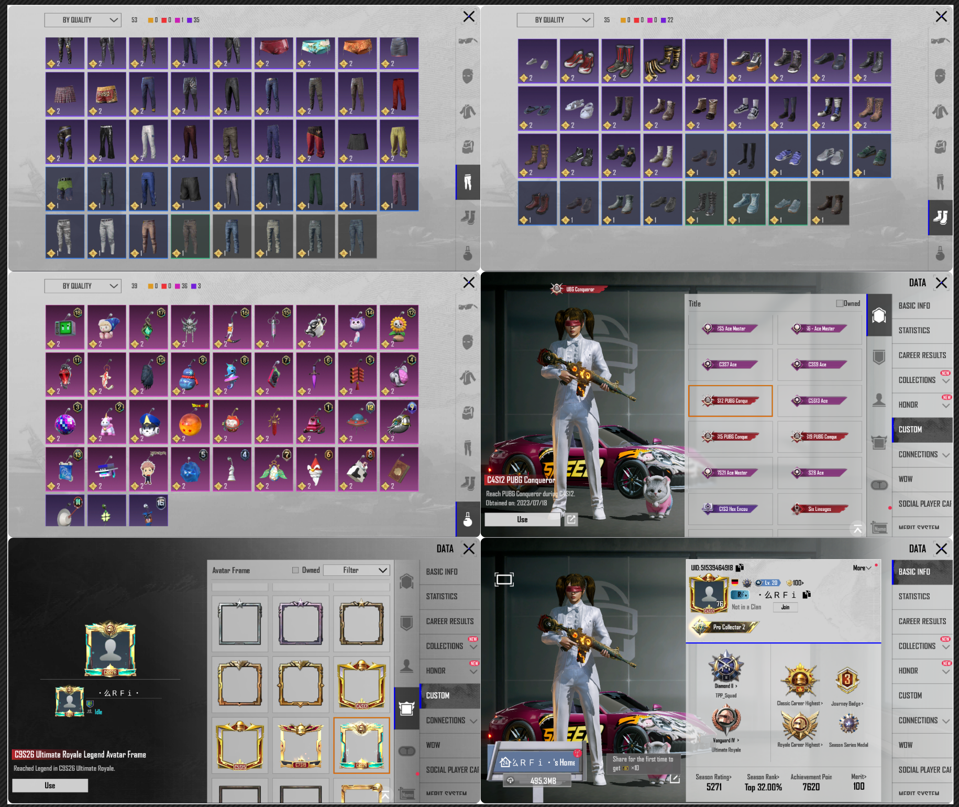959x807 pixels.
Task: Open the BY QUALITY dropdown in shoes inventory
Action: click(x=555, y=20)
